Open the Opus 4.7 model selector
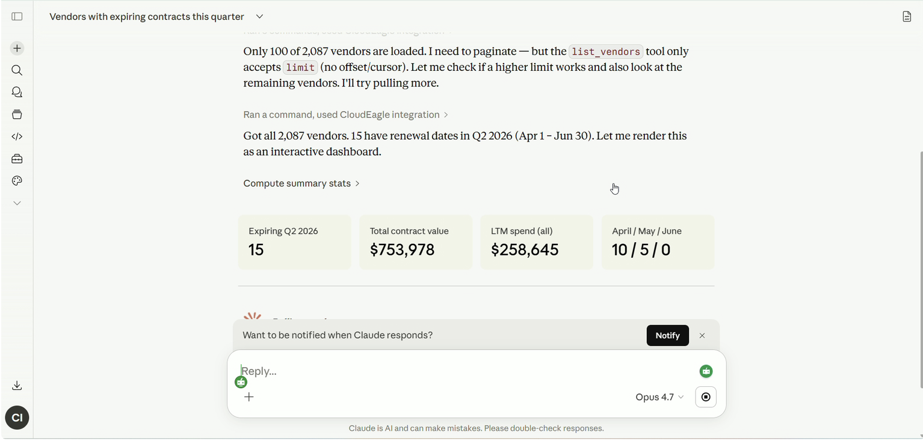 click(659, 397)
